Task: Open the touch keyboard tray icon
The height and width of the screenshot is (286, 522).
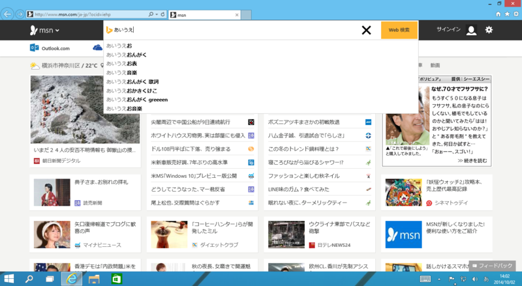Action: pyautogui.click(x=425, y=279)
